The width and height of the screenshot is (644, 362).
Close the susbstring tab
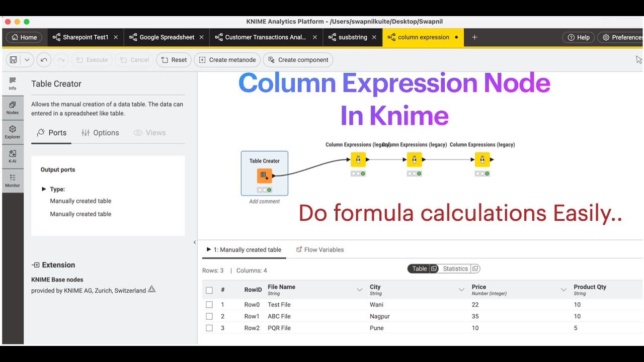click(374, 37)
